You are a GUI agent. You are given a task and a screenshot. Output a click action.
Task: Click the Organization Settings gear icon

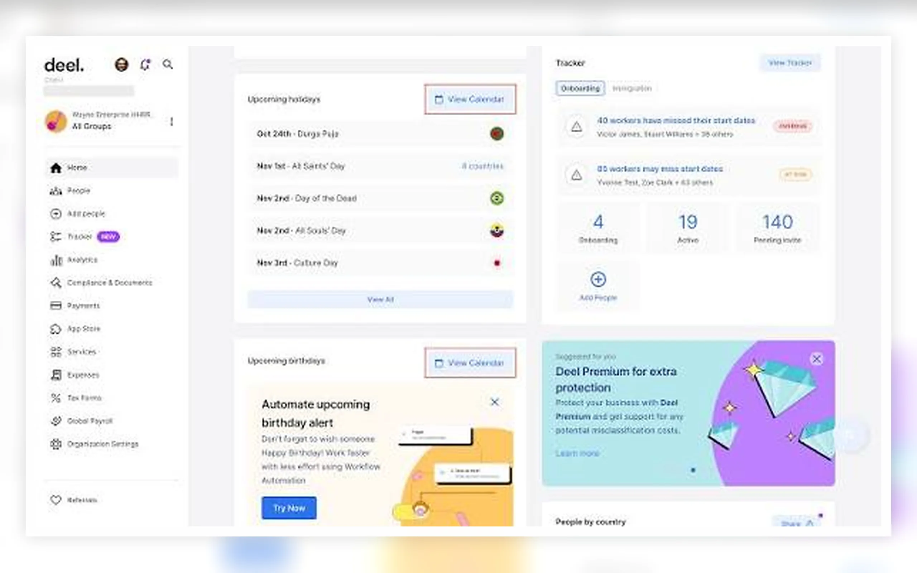[56, 444]
